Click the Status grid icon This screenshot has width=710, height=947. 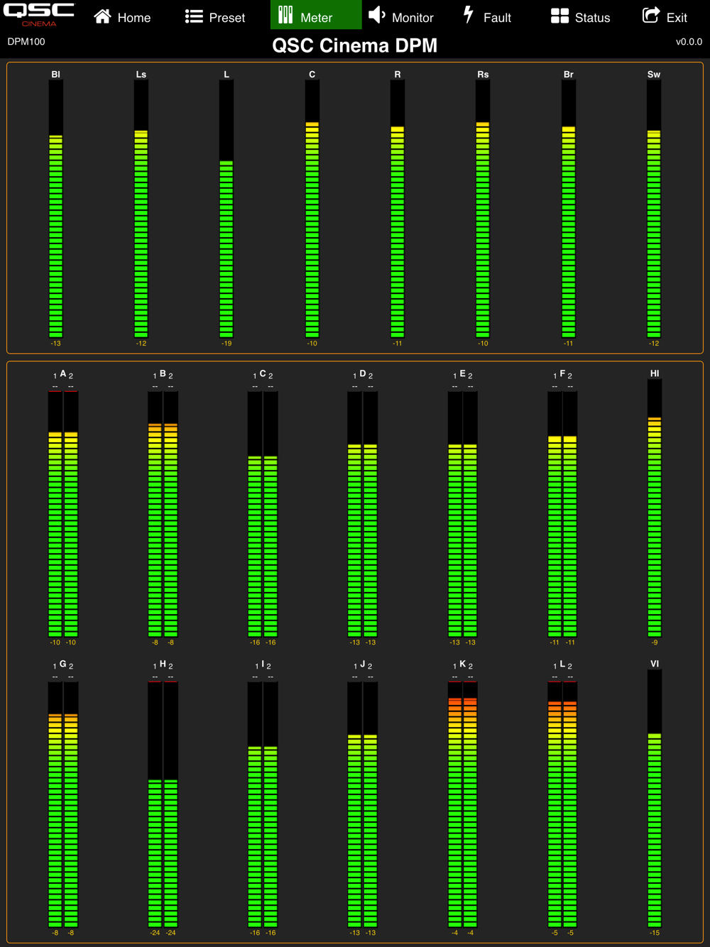(x=559, y=16)
